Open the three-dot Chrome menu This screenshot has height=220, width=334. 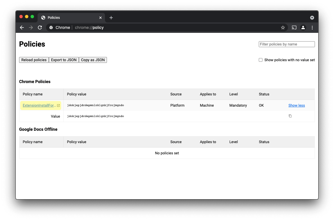[312, 27]
